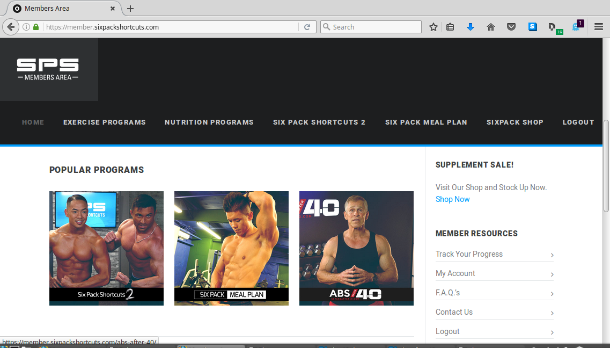Open the Firefox hamburger menu
610x348 pixels.
pos(599,27)
